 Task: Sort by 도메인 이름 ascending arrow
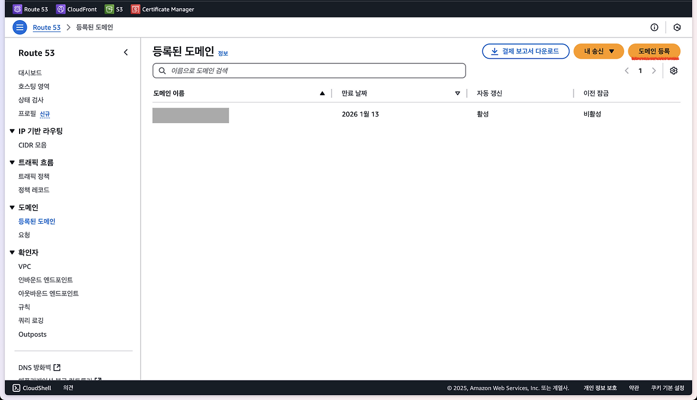322,94
